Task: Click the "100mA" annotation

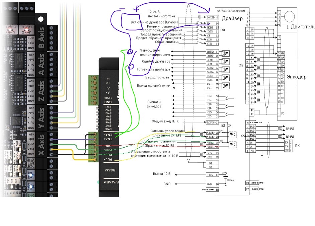Action: coord(230,180)
